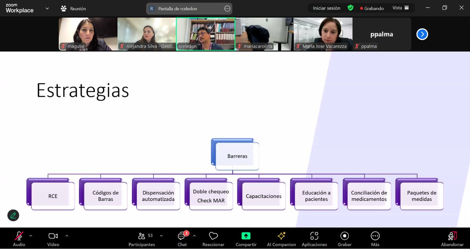
Task: Select rceledon active speaker thumbnail
Action: point(206,34)
